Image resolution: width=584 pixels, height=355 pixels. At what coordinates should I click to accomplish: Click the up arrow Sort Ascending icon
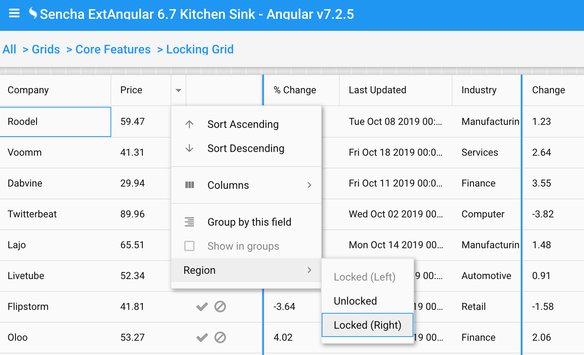(189, 124)
